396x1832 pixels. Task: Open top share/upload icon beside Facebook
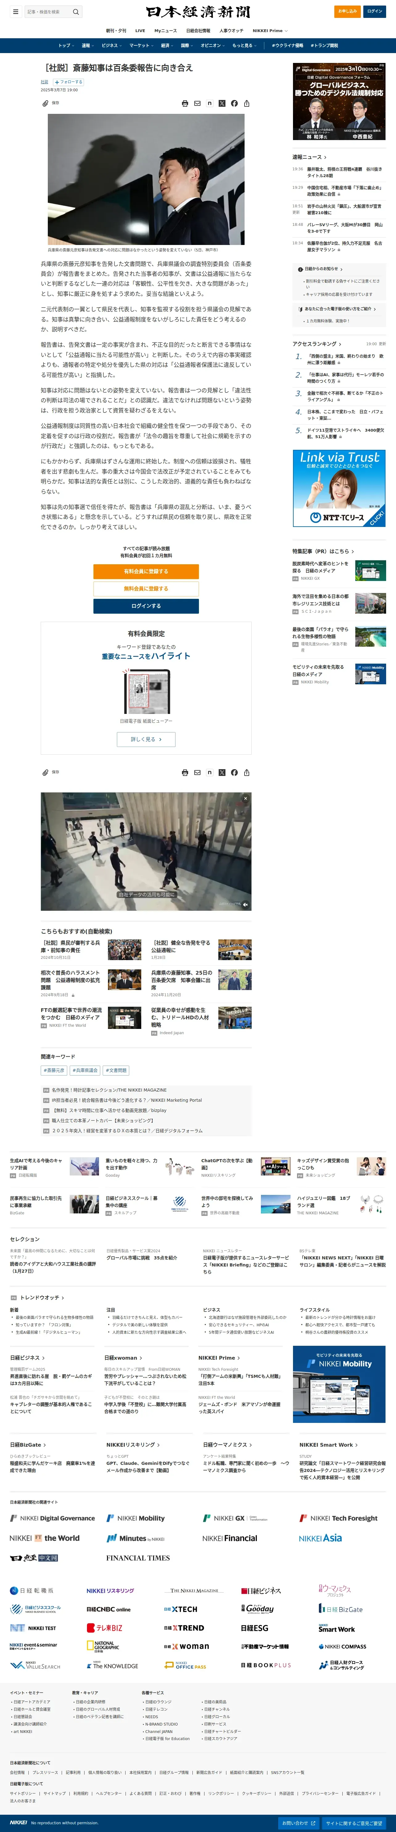[247, 103]
